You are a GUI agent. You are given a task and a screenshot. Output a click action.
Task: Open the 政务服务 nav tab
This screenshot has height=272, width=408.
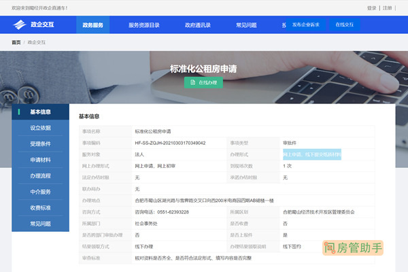pyautogui.click(x=92, y=25)
